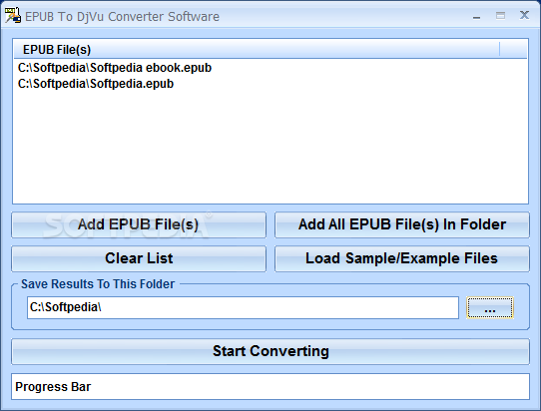Add all EPUB files in folder
The width and height of the screenshot is (541, 411).
(402, 224)
